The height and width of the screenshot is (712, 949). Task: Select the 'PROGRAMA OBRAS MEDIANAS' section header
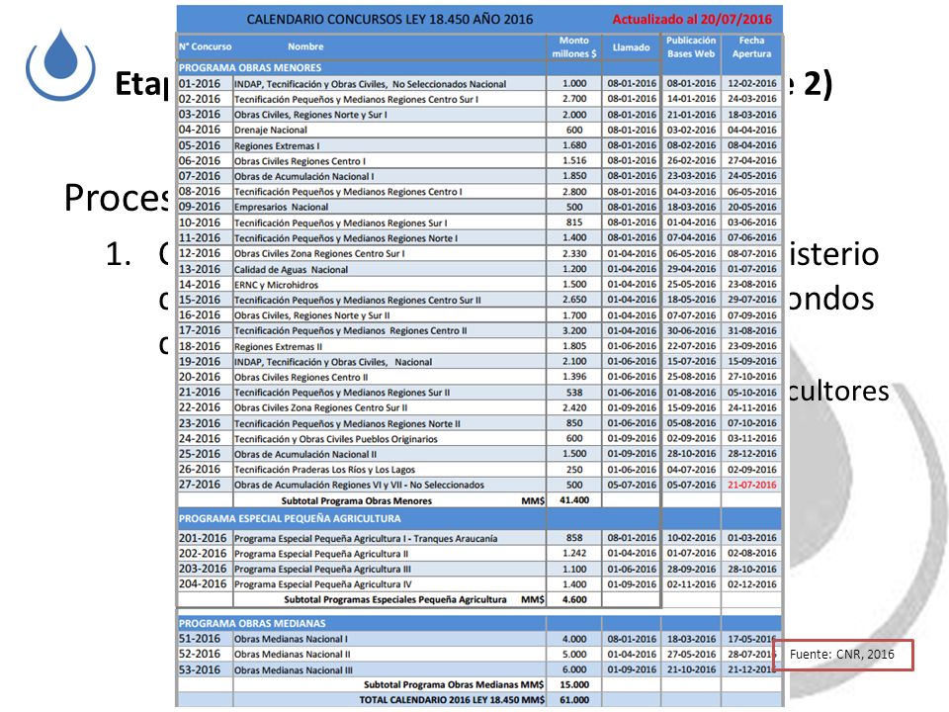[x=252, y=624]
